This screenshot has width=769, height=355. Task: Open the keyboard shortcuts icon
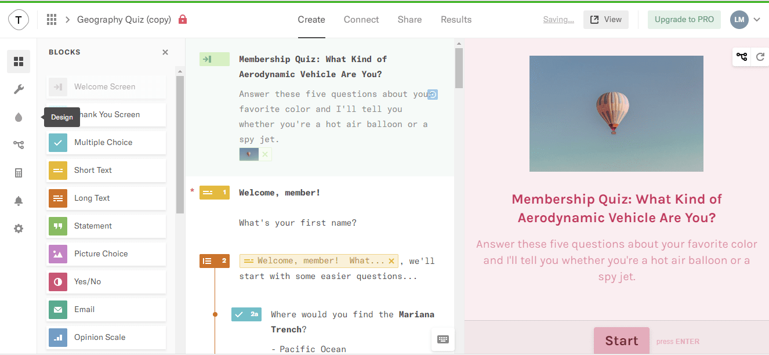pos(443,340)
